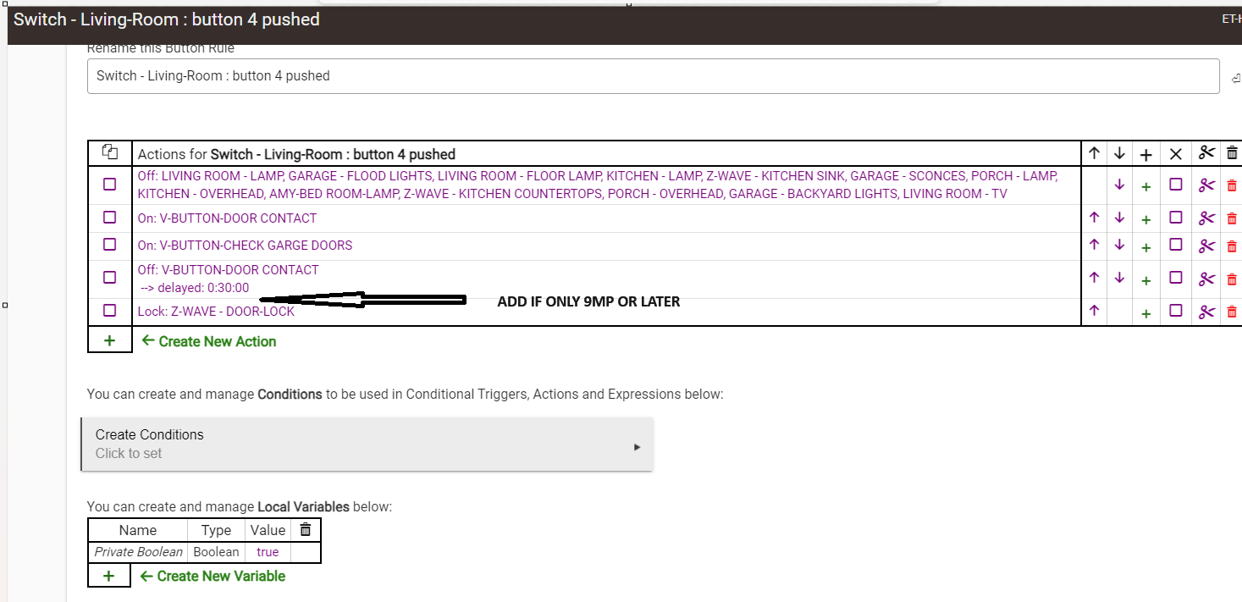Click the plus box beside Create New Action
1242x602 pixels.
point(109,340)
